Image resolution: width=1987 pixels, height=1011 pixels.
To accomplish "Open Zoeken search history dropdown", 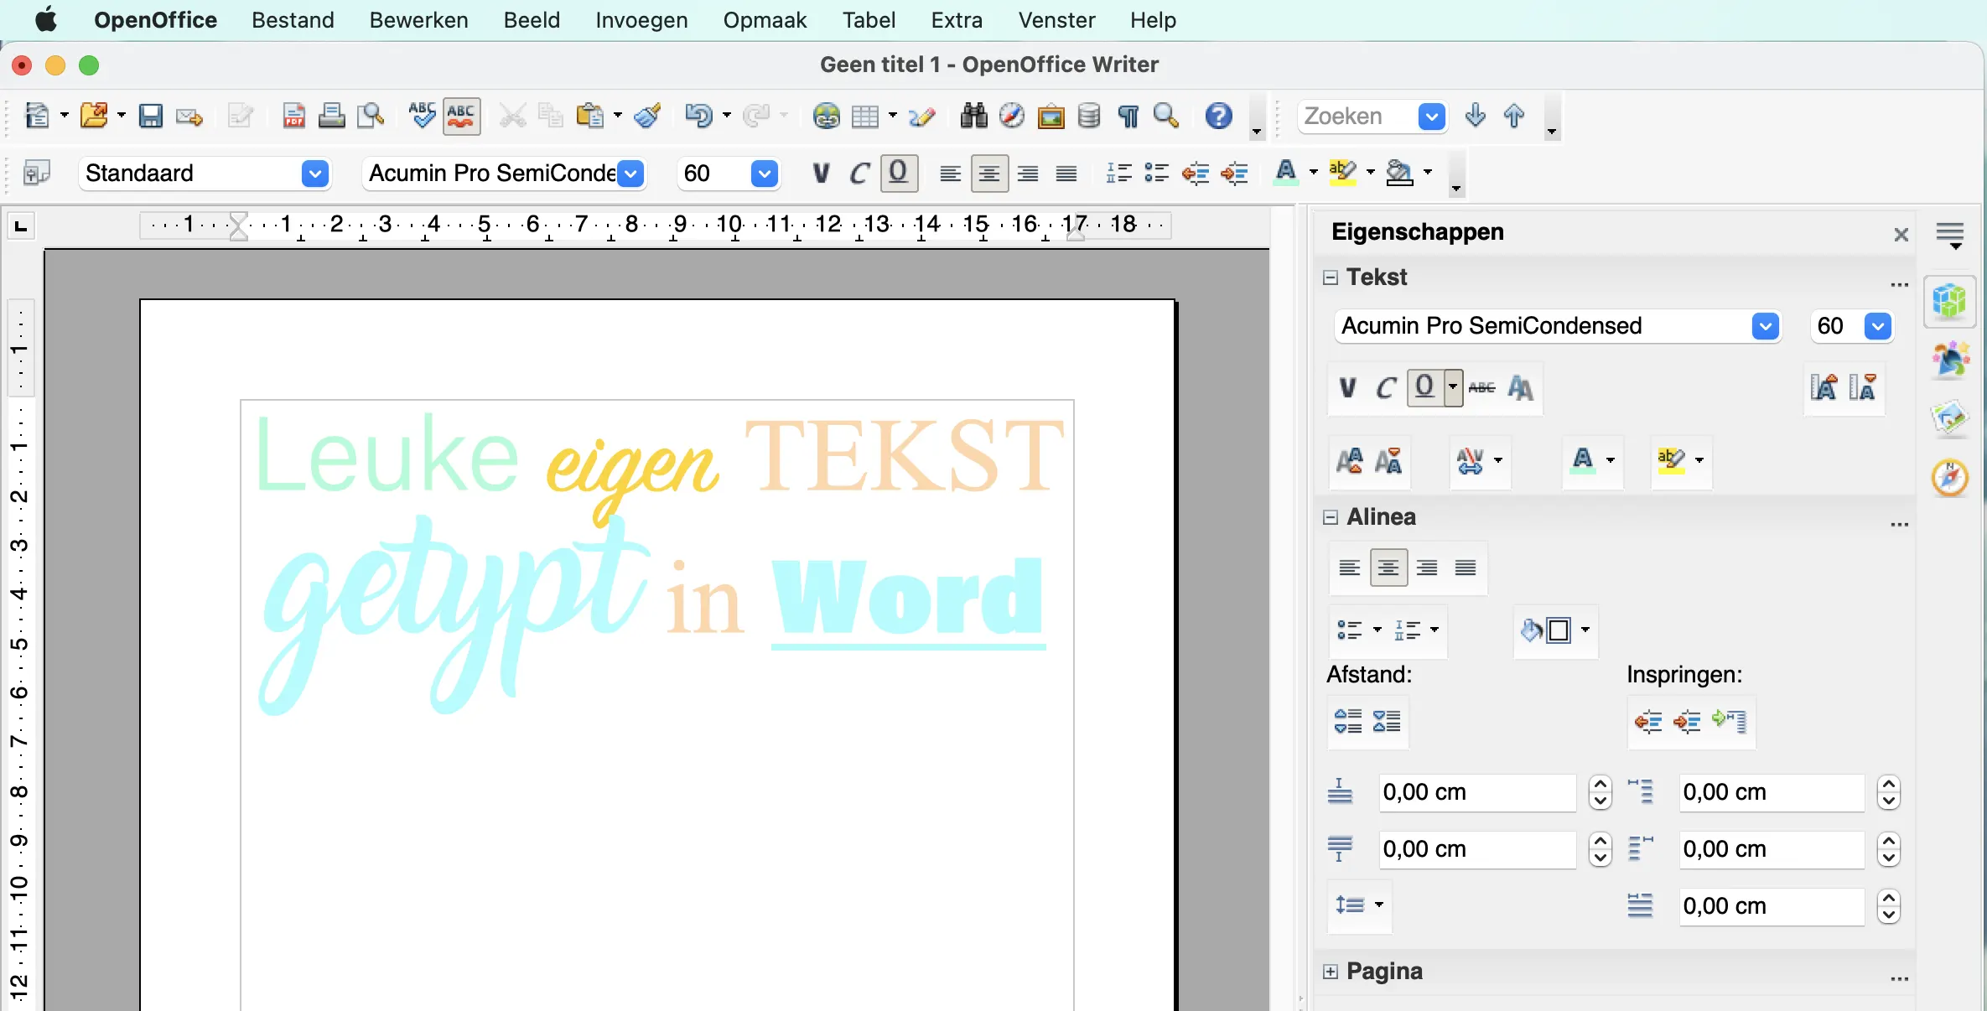I will tap(1432, 117).
